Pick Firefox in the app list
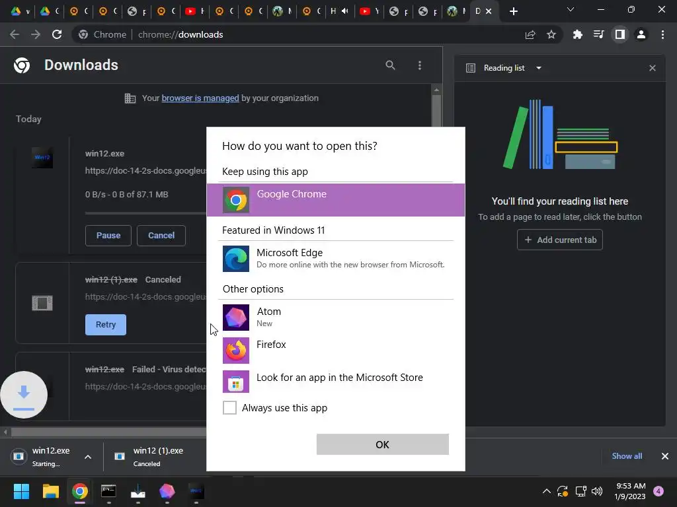Image resolution: width=677 pixels, height=507 pixels. (x=335, y=350)
